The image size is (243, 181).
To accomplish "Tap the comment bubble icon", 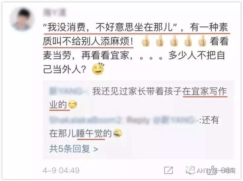I will point(190,170).
